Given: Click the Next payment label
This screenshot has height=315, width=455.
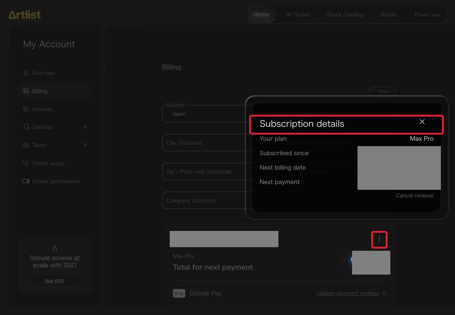Looking at the screenshot, I should coord(279,182).
